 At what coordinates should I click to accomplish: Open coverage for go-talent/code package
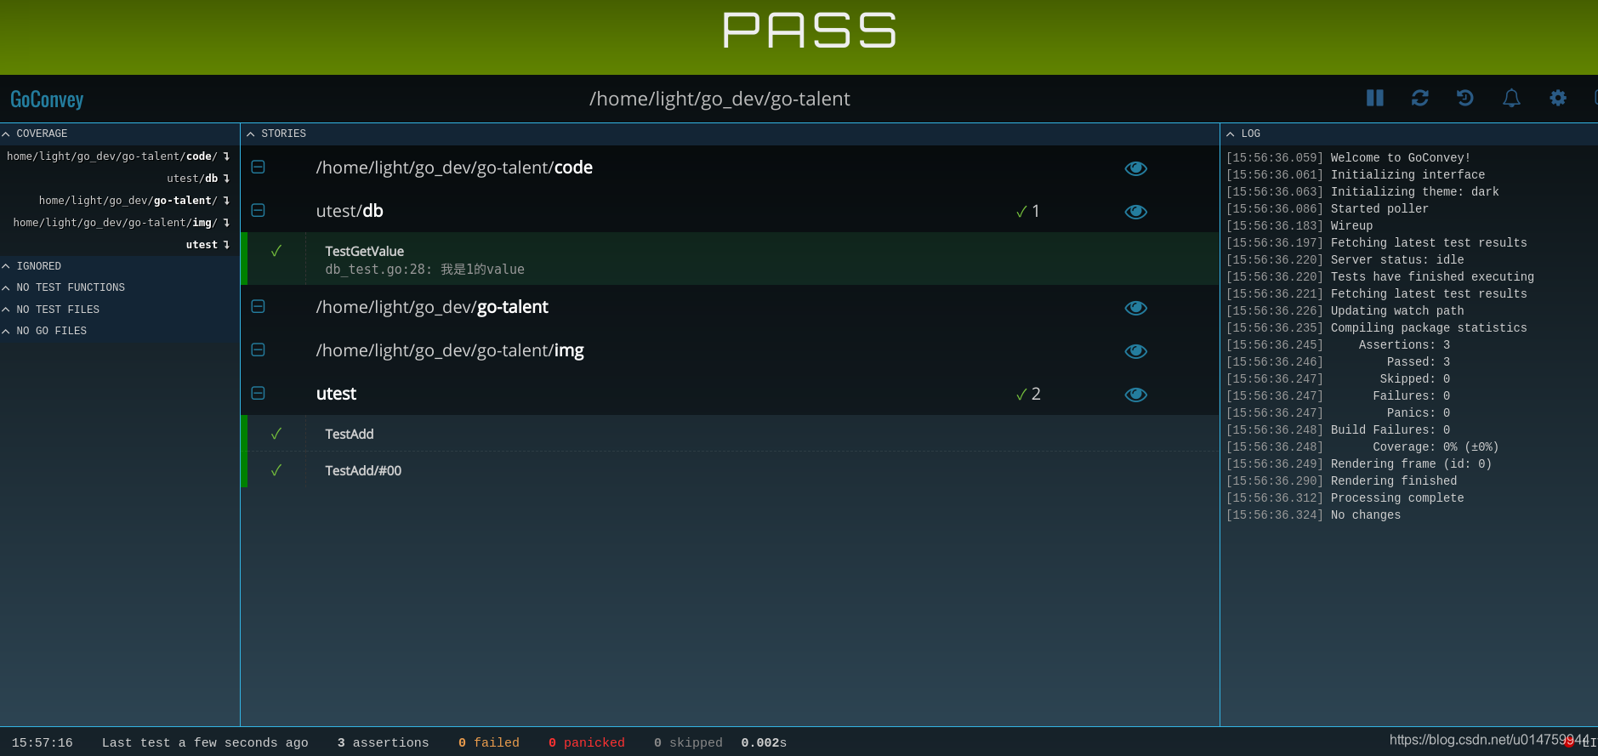tap(118, 156)
